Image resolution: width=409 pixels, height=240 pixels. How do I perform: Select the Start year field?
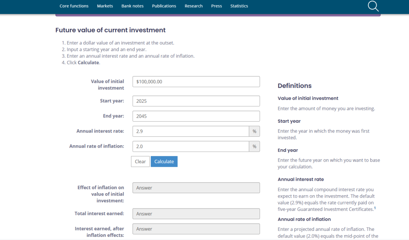pos(196,101)
